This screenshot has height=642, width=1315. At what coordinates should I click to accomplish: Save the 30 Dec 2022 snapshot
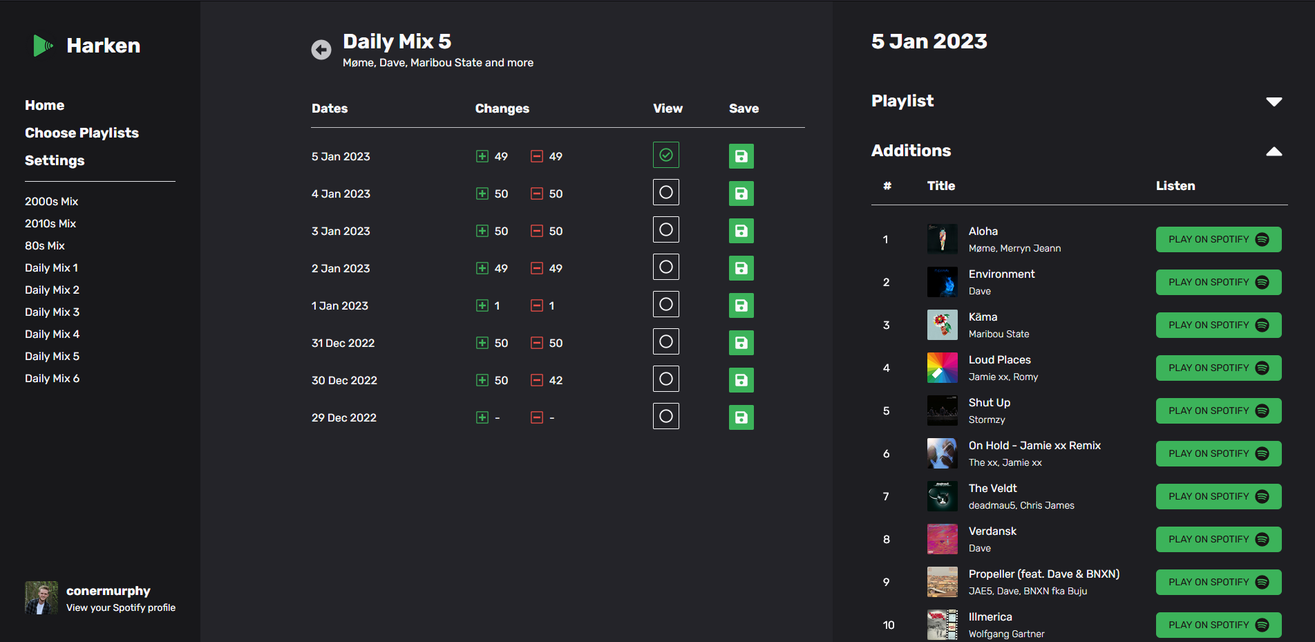click(x=741, y=380)
